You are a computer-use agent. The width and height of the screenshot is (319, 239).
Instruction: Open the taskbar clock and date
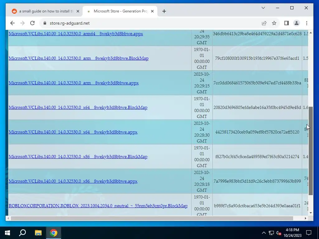(293, 233)
